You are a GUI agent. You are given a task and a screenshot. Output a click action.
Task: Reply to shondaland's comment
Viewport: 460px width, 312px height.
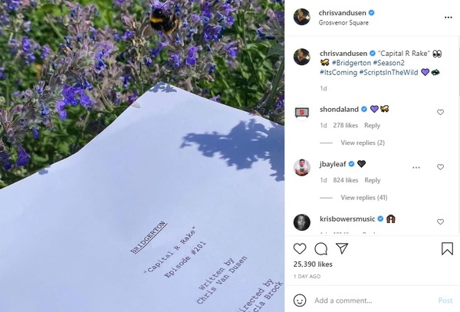372,126
